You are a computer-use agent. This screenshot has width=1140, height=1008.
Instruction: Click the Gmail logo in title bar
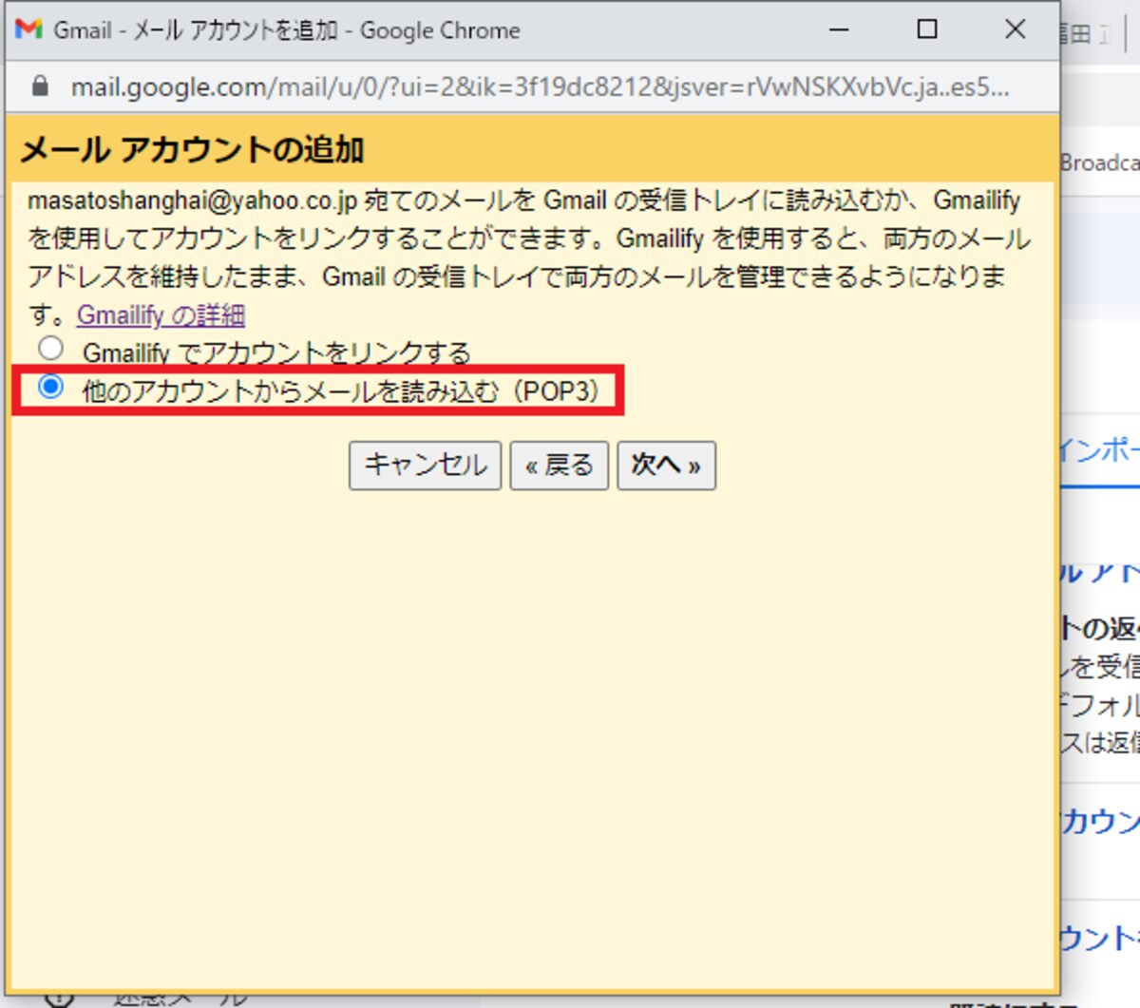click(29, 29)
